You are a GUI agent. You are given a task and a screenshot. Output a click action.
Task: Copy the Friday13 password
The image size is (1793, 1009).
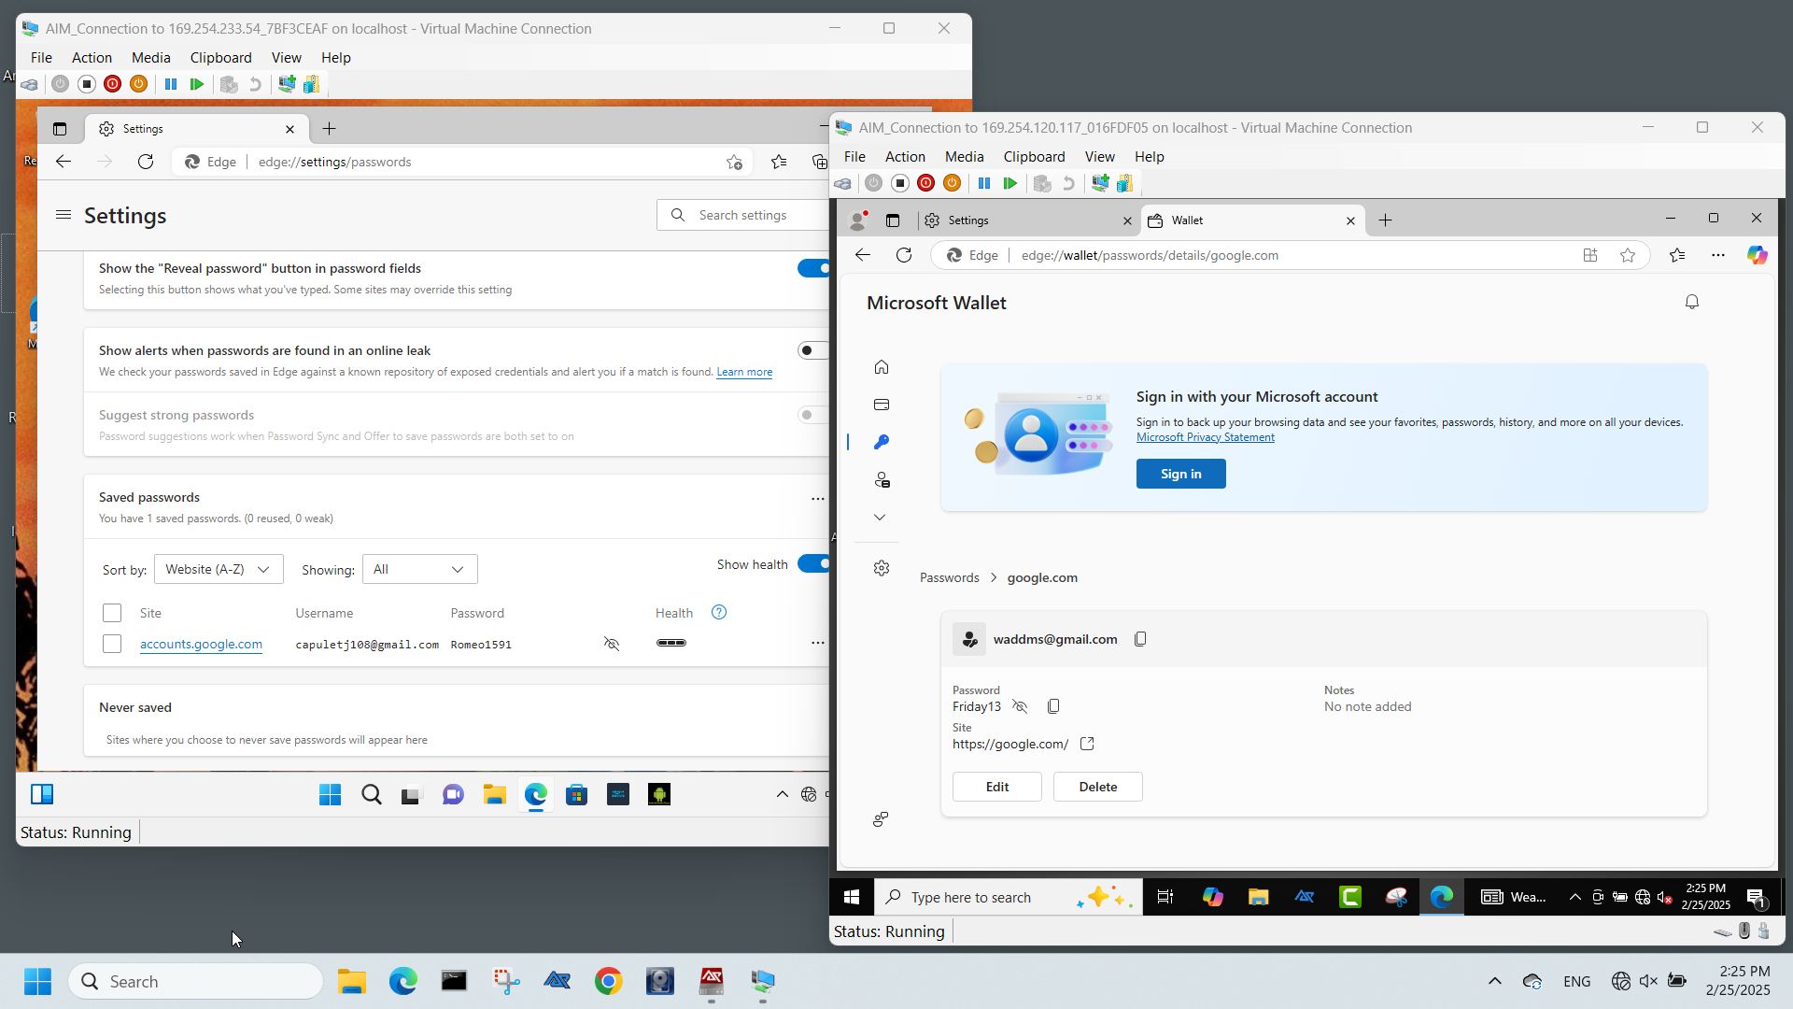click(1053, 706)
